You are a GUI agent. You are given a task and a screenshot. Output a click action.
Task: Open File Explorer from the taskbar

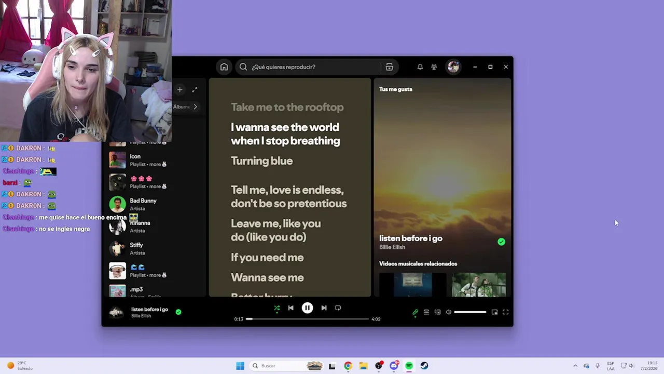pyautogui.click(x=363, y=366)
